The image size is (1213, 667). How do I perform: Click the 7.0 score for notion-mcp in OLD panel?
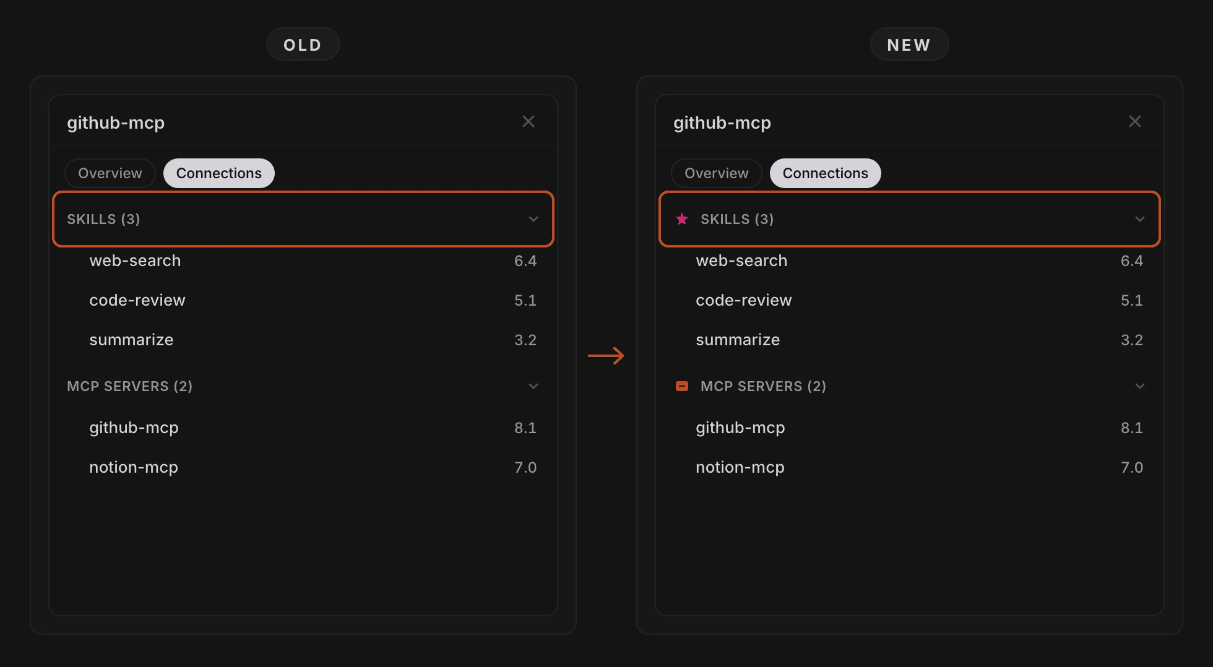point(525,467)
